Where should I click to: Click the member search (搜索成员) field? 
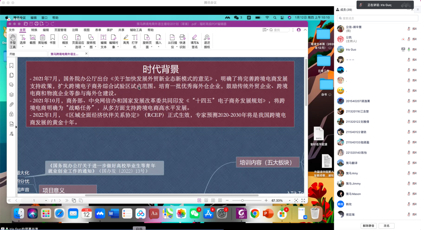coord(377,18)
